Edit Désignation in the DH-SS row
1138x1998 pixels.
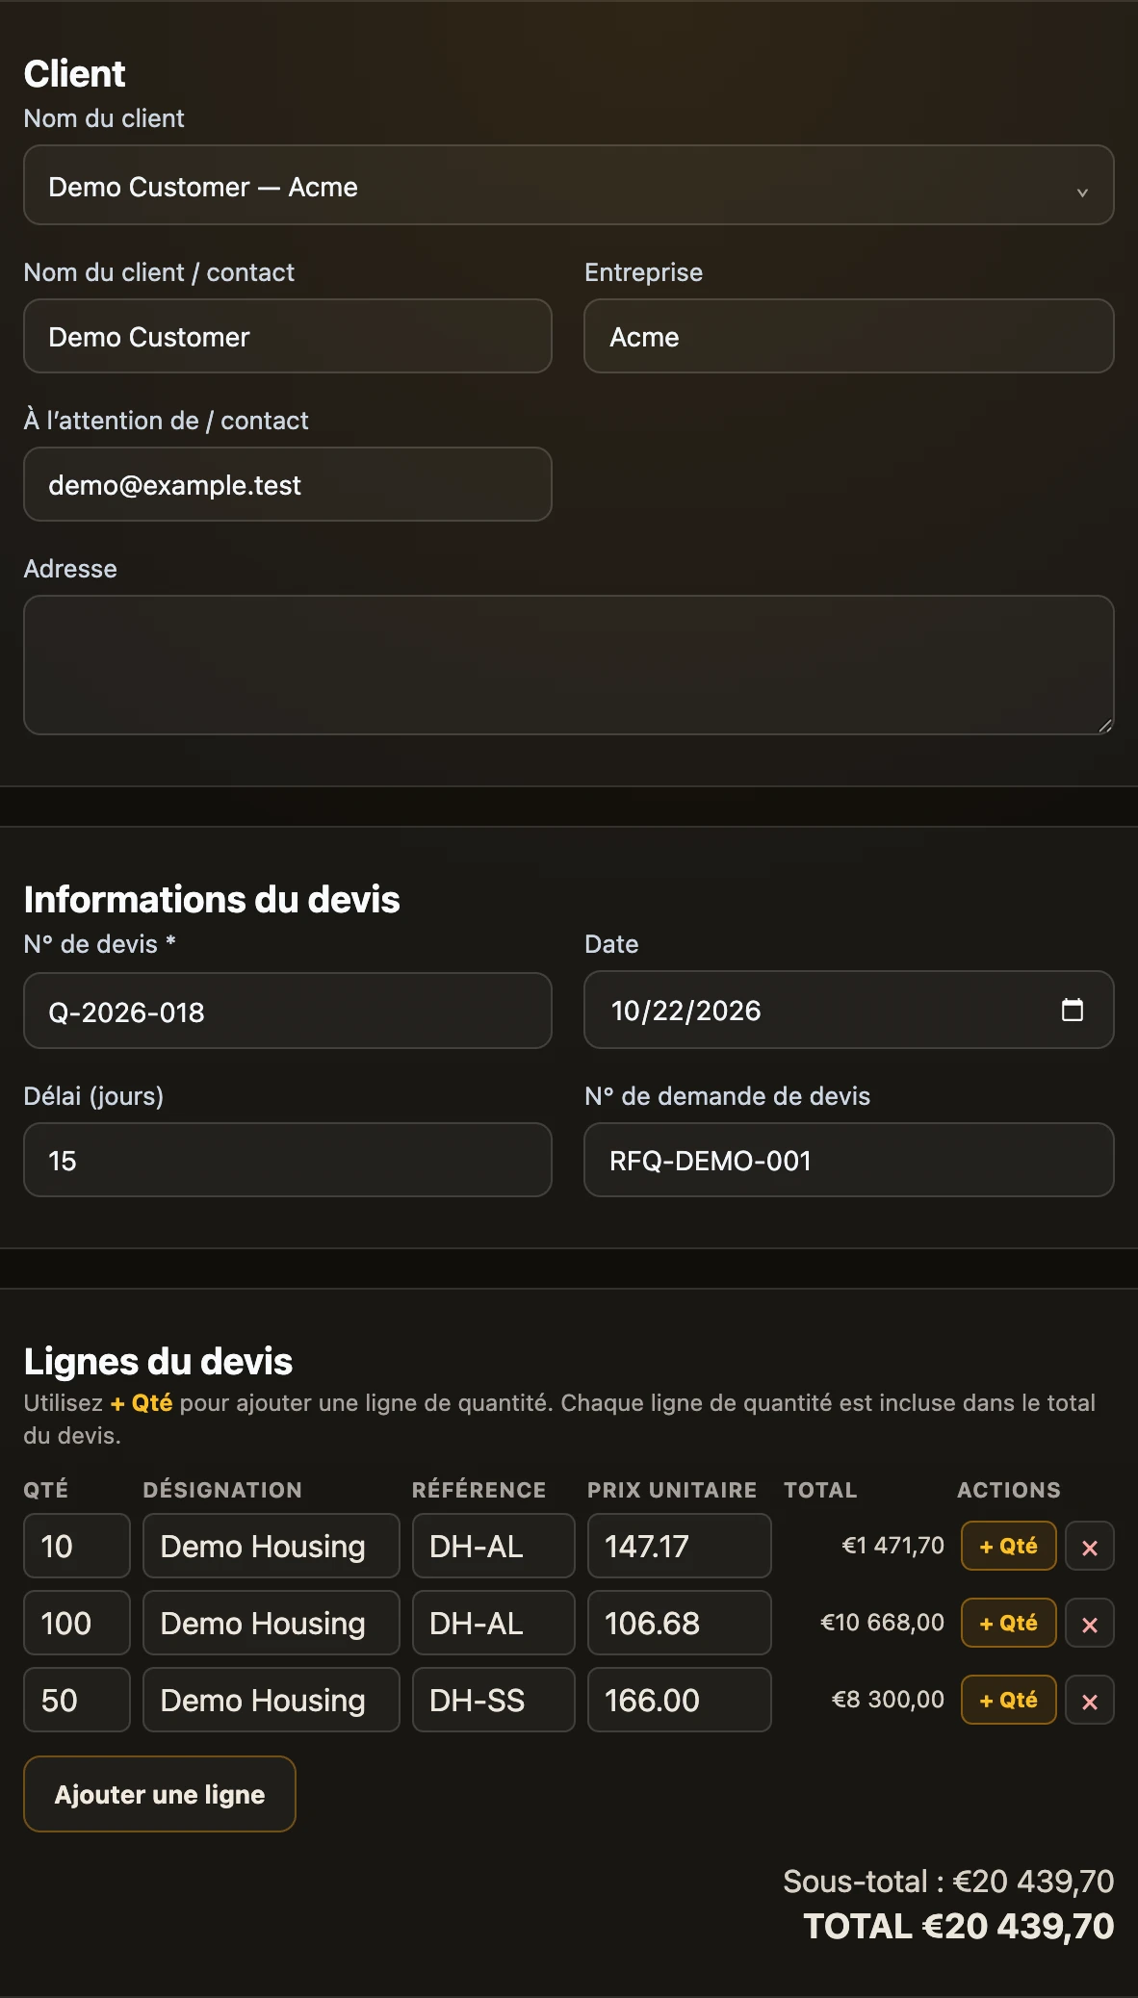(272, 1700)
